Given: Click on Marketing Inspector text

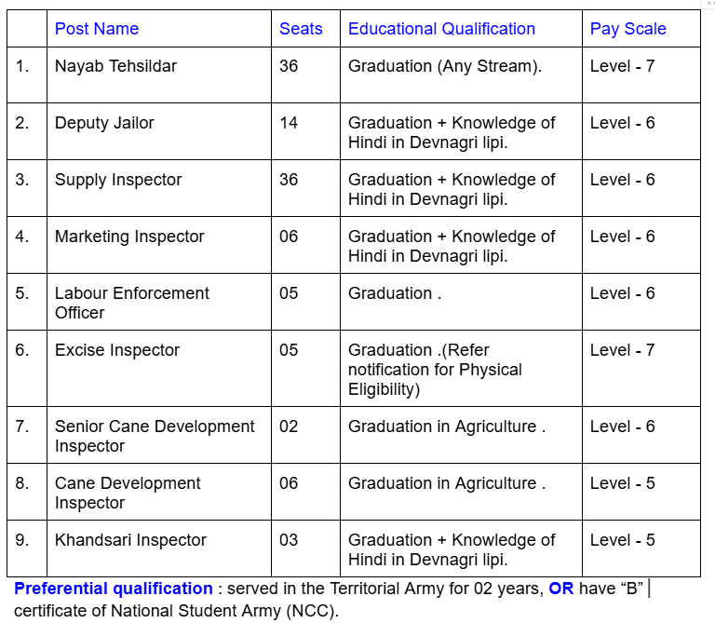Looking at the screenshot, I should [x=129, y=237].
